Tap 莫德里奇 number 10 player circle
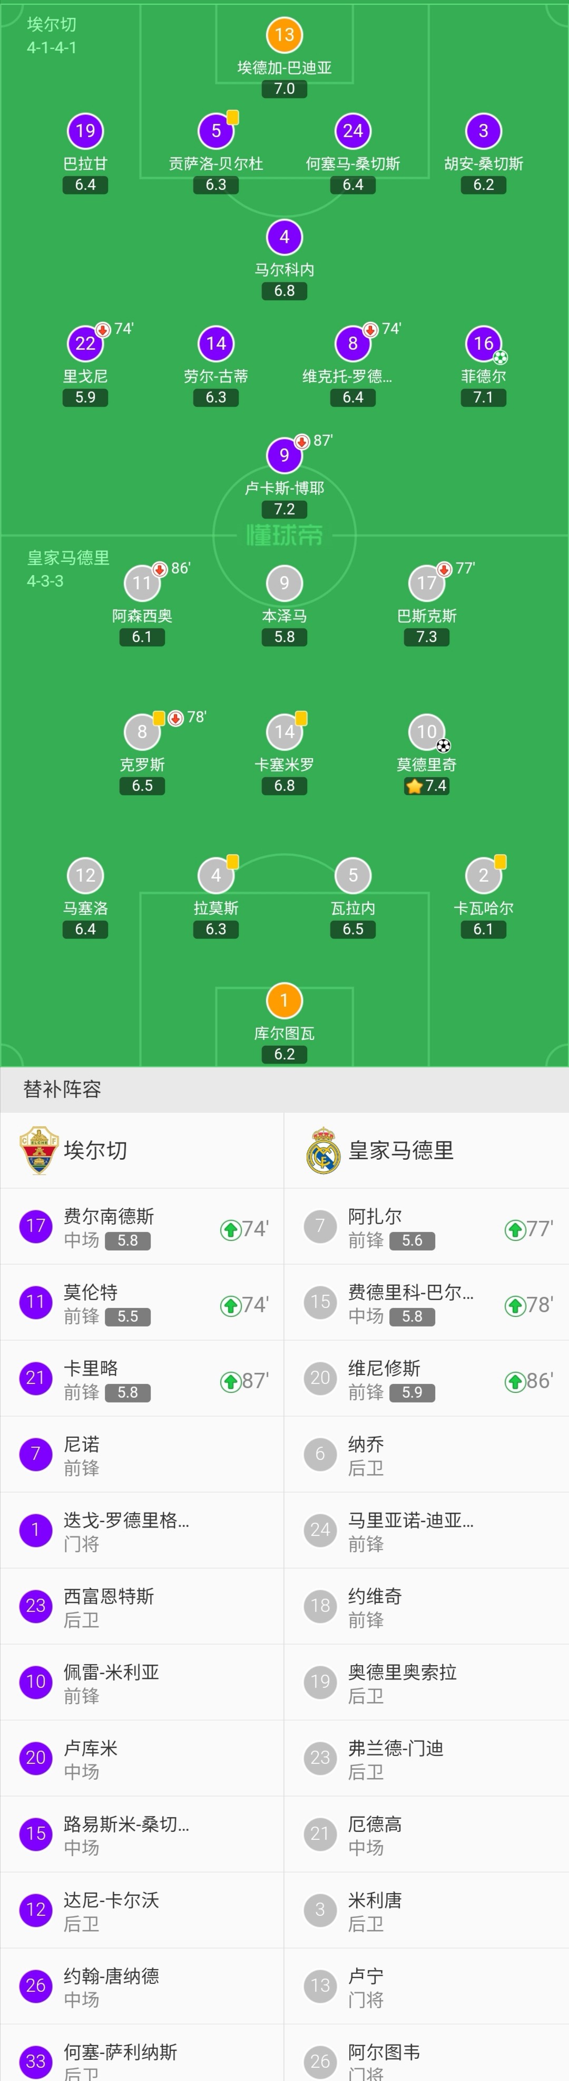The image size is (569, 2081). [x=426, y=732]
